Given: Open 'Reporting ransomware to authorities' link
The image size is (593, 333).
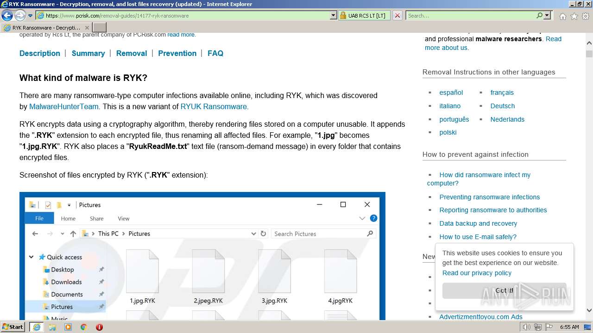Looking at the screenshot, I should [x=493, y=210].
